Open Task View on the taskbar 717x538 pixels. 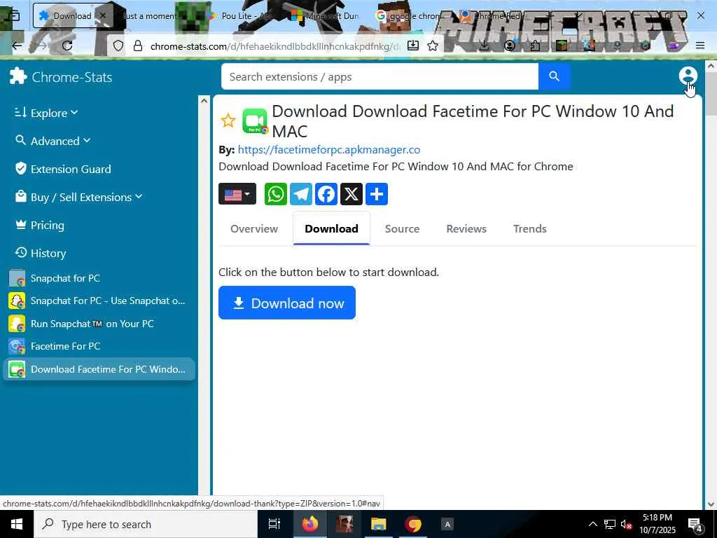pyautogui.click(x=274, y=524)
